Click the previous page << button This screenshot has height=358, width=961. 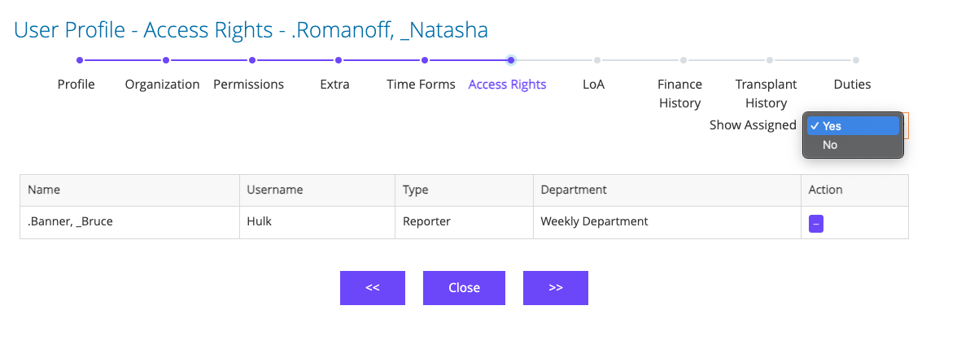(373, 287)
